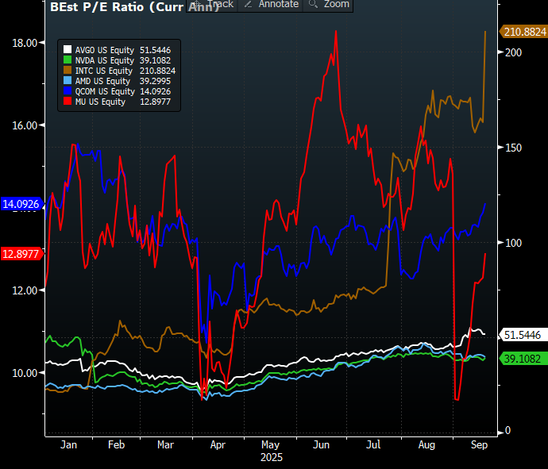Click the INTC 210.8824 value label
The height and width of the screenshot is (469, 548).
pyautogui.click(x=523, y=32)
